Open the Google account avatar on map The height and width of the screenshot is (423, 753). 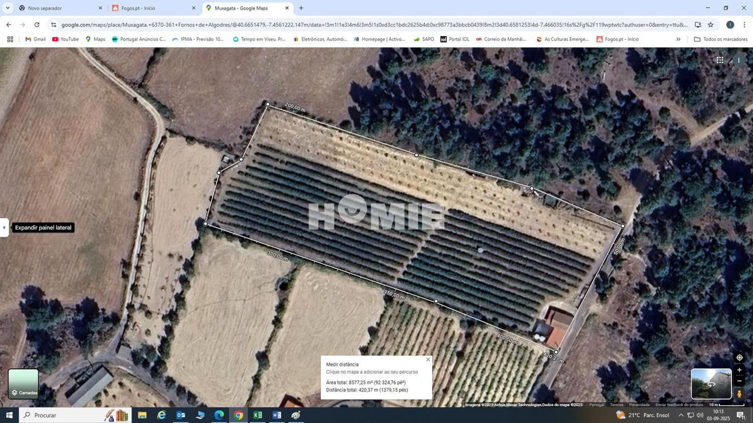pyautogui.click(x=739, y=60)
